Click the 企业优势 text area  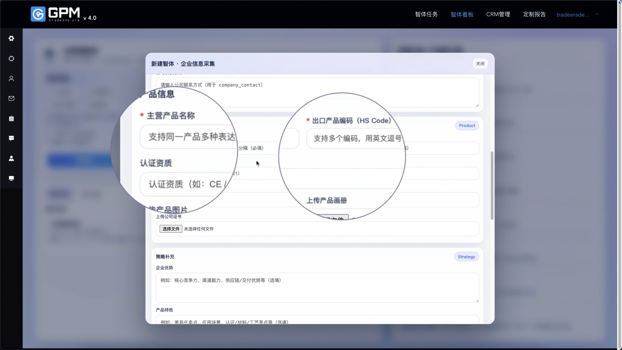point(317,288)
